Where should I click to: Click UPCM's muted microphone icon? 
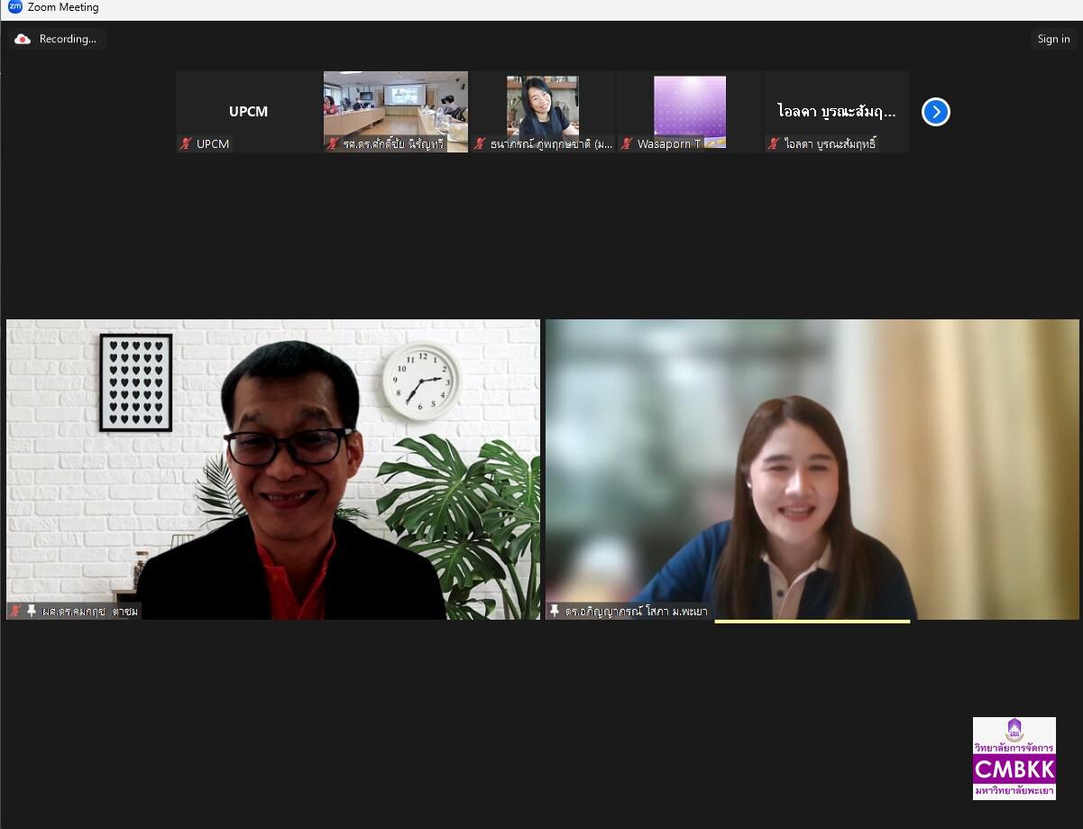click(186, 143)
